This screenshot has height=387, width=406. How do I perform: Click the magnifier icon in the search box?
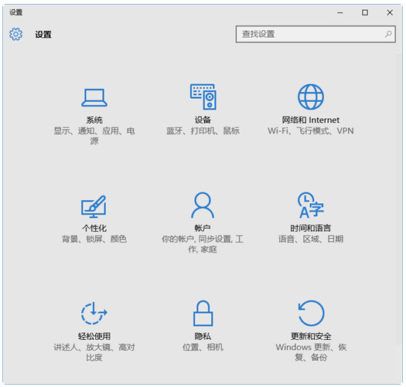click(x=388, y=34)
